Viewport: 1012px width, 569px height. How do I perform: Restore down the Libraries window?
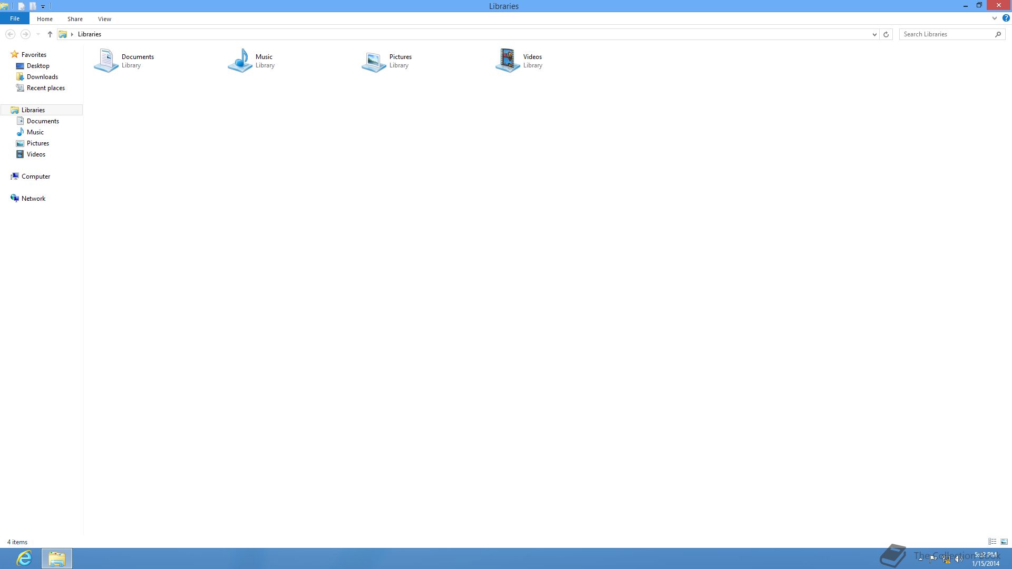[x=979, y=5]
